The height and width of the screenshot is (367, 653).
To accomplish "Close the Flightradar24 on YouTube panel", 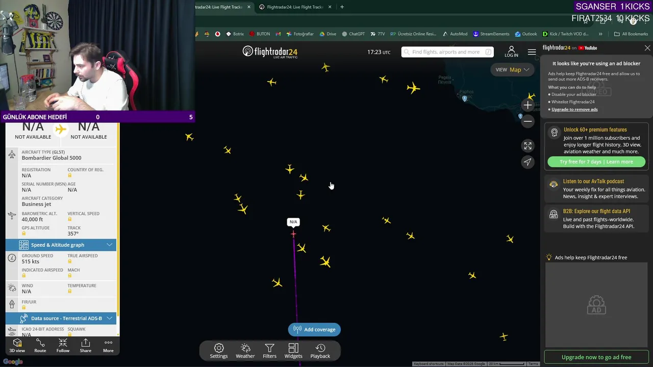I will (x=647, y=48).
